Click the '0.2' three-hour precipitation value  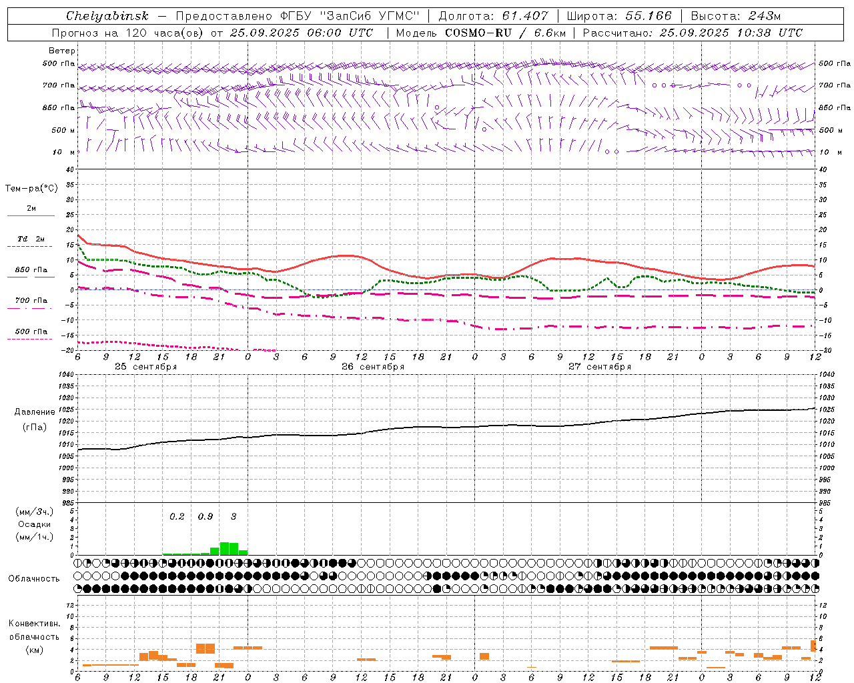point(177,516)
